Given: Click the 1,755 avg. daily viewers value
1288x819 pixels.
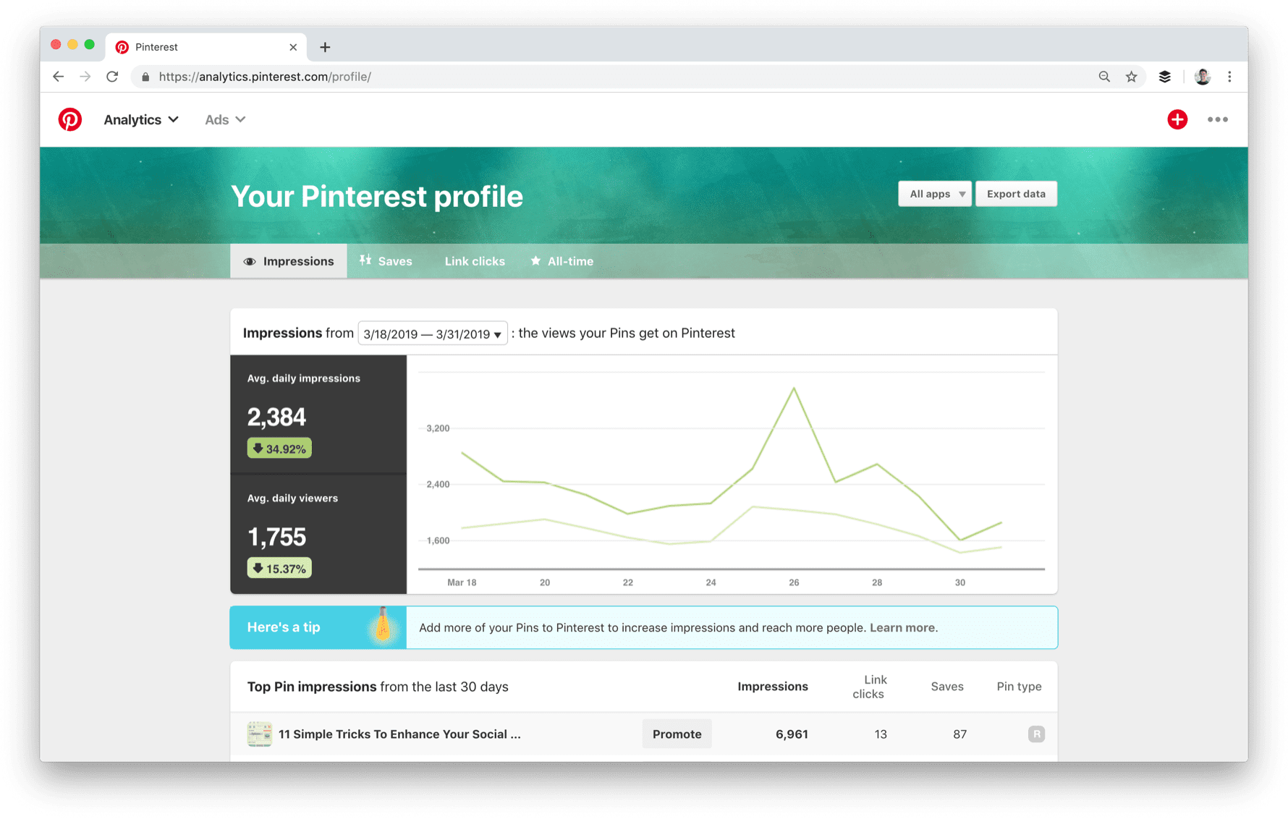Looking at the screenshot, I should (276, 537).
